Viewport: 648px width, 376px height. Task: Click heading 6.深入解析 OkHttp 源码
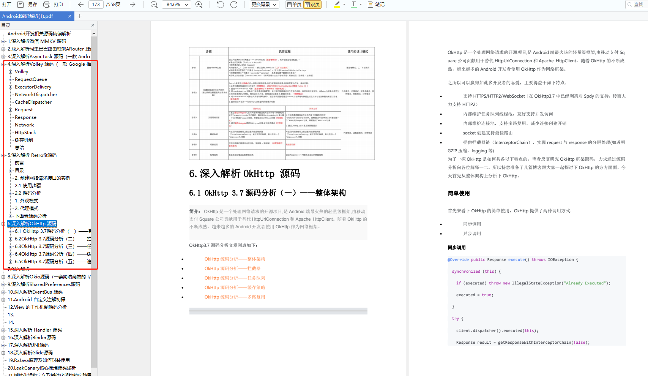click(244, 174)
